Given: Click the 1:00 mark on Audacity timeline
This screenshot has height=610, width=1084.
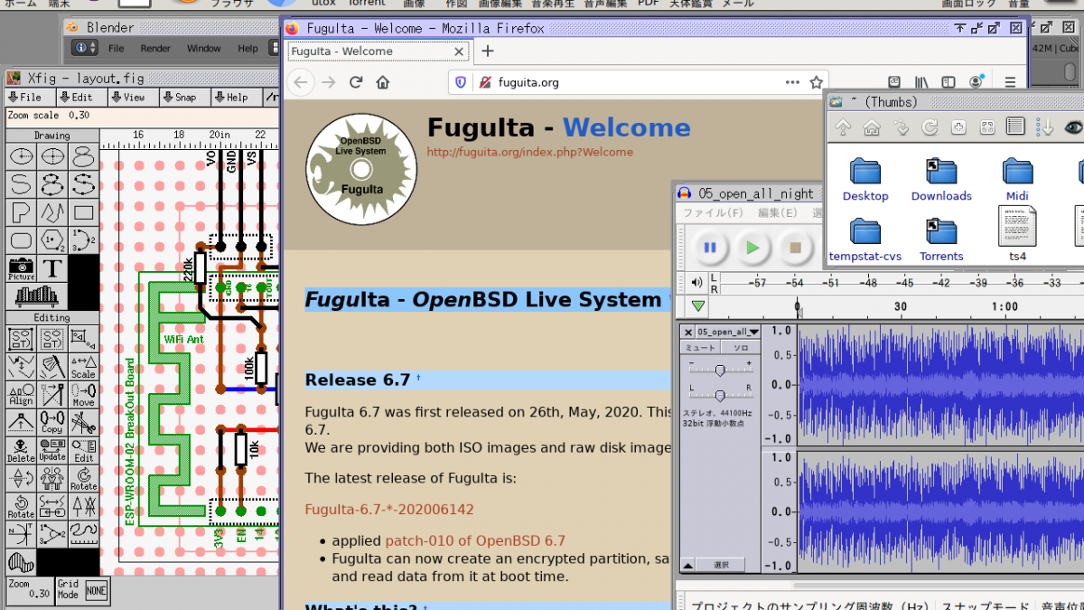Looking at the screenshot, I should click(1005, 306).
